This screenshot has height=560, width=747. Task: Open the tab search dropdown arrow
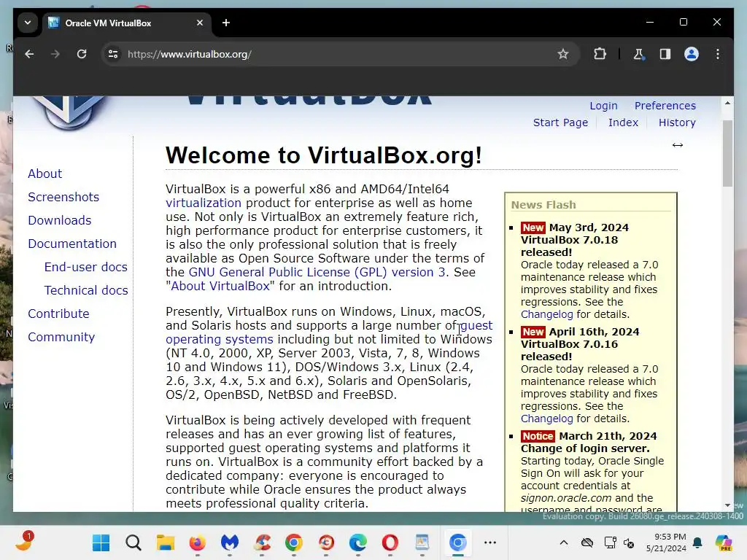pos(28,23)
